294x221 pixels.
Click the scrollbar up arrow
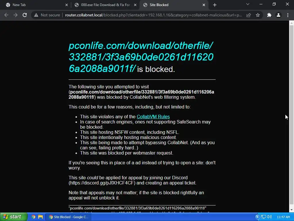pos(291,23)
